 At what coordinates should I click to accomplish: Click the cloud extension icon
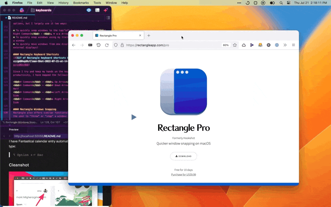click(244, 45)
